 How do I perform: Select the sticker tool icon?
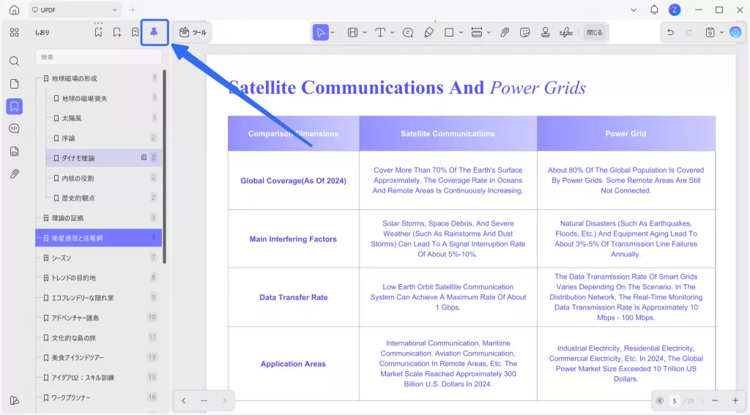click(525, 32)
